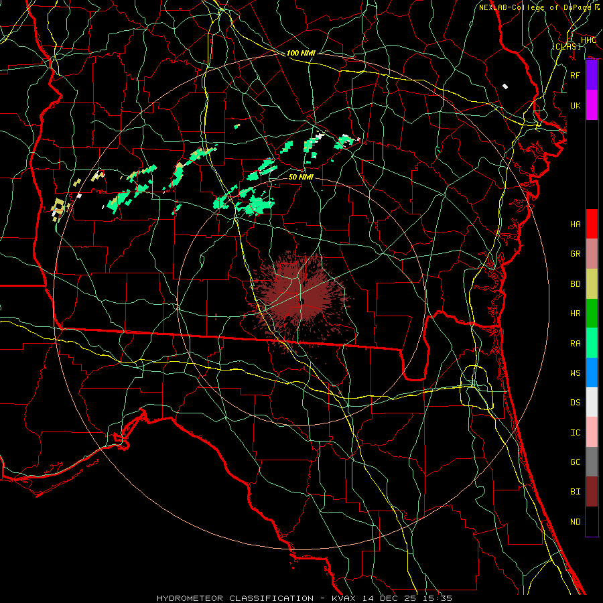Screen dimensions: 603x603
Task: Select the light pink IC legend swatch
Action: click(592, 432)
